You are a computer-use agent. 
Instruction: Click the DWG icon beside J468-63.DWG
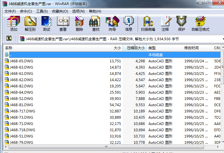pos(7,67)
